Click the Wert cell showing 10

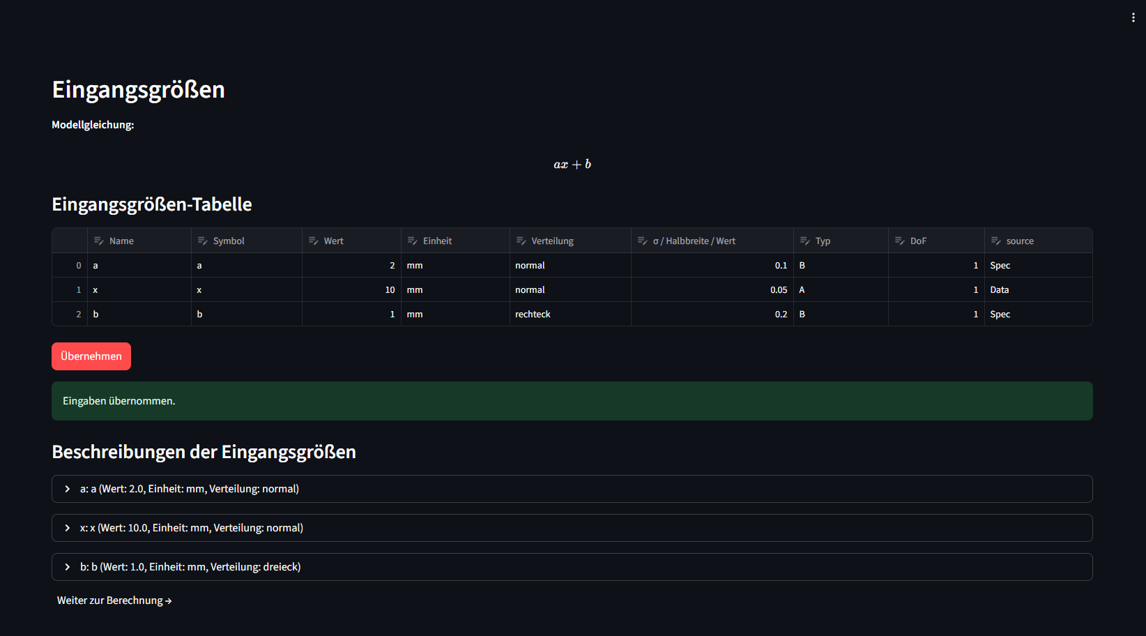[x=351, y=289]
